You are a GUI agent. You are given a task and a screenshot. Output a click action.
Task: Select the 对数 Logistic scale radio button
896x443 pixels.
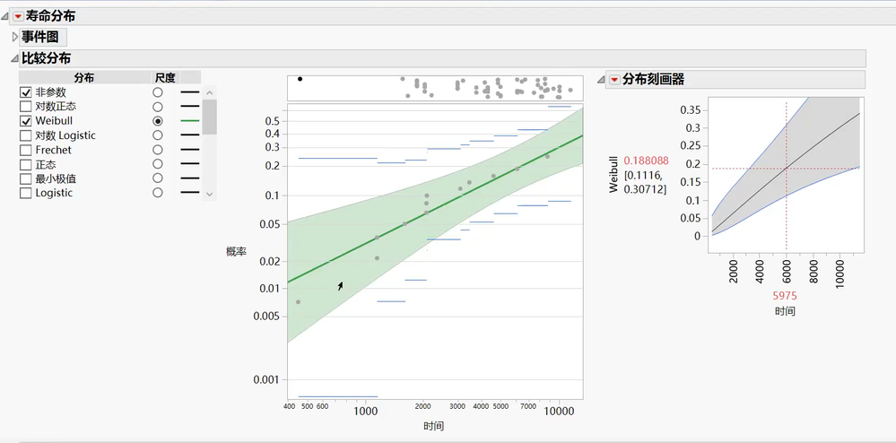coord(157,135)
